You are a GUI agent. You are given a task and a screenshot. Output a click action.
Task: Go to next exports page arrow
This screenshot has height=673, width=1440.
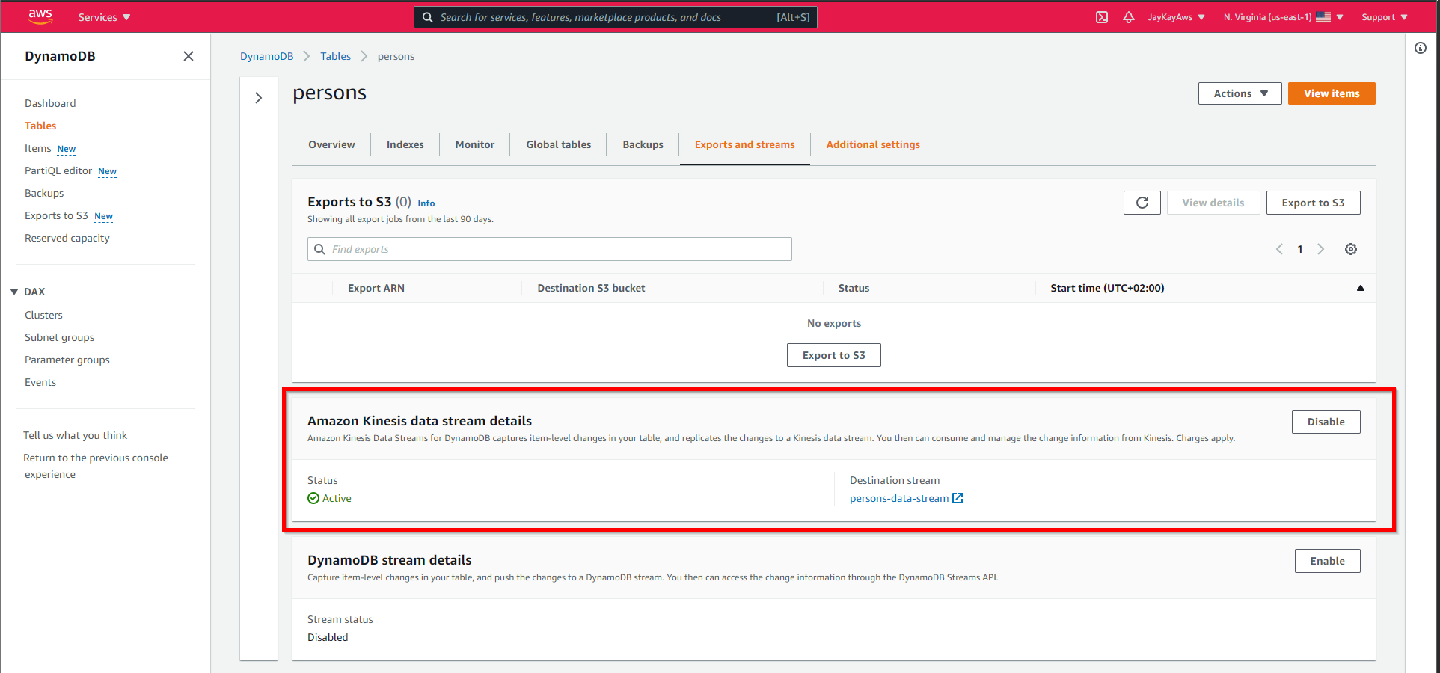point(1320,249)
